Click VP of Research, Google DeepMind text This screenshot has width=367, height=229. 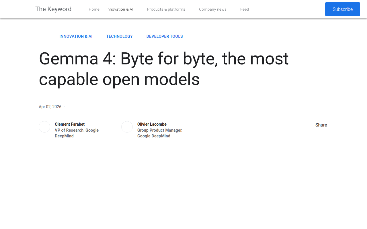tap(77, 133)
